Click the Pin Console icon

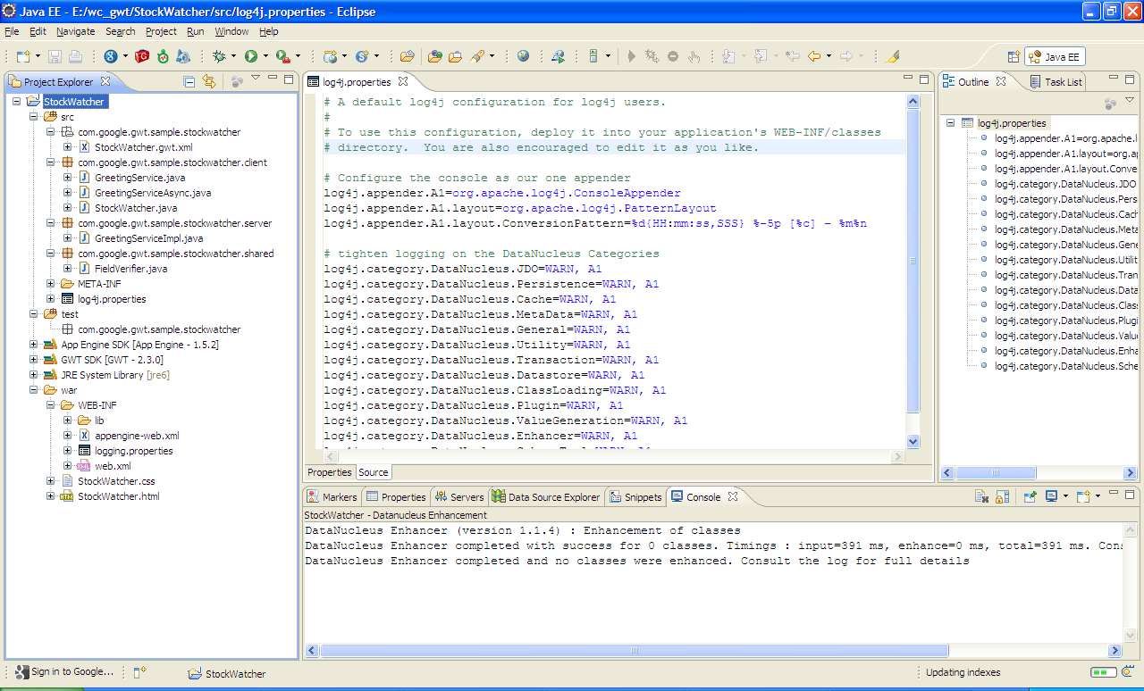pyautogui.click(x=1030, y=496)
